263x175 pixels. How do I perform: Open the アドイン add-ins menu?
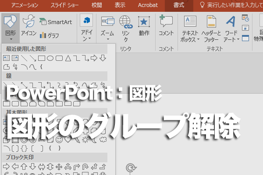coord(86,28)
